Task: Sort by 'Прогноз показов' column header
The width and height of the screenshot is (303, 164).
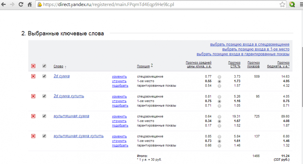Action: (253, 64)
